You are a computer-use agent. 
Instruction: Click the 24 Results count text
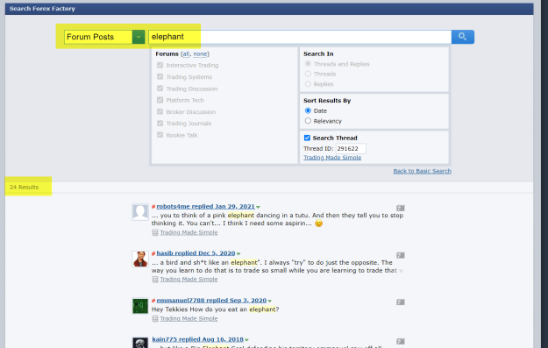25,188
